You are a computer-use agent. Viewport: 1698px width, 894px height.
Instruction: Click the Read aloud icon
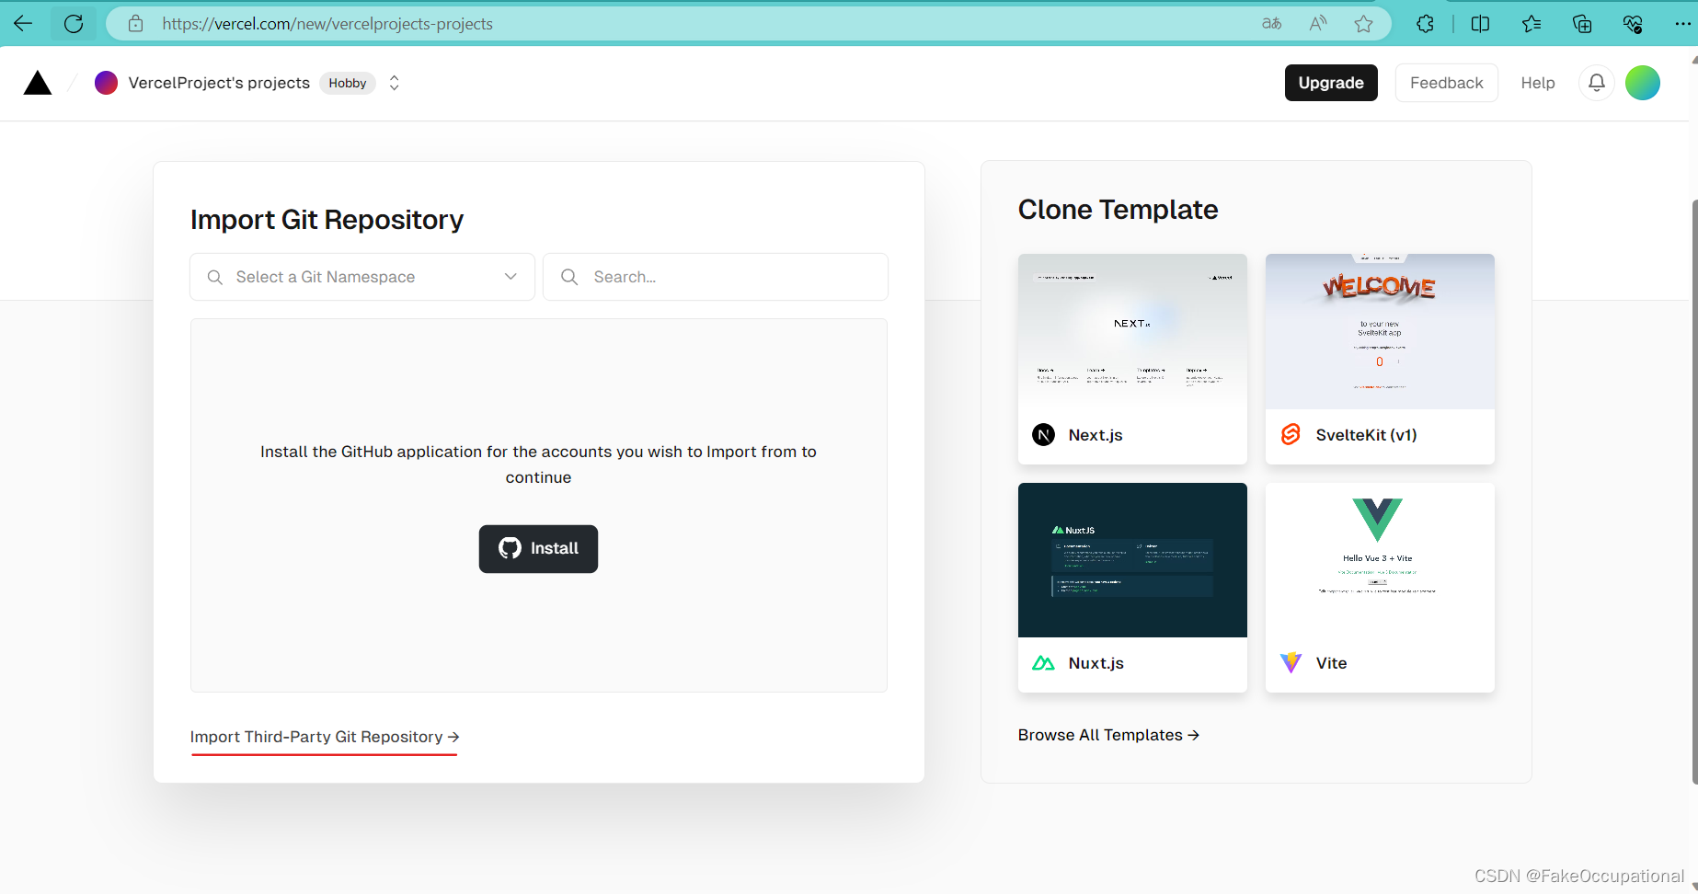point(1318,24)
